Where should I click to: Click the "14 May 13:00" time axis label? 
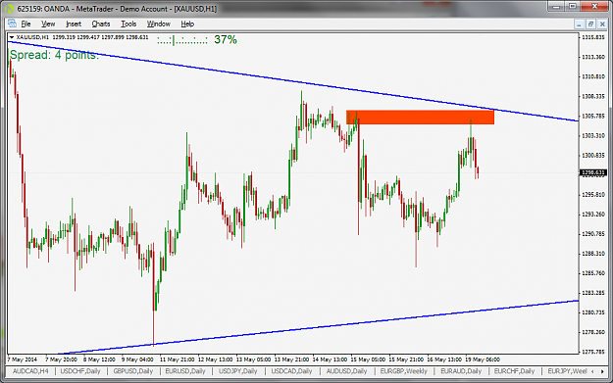click(x=330, y=359)
